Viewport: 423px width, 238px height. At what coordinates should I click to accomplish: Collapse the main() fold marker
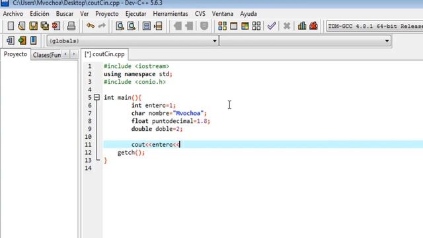[96, 97]
